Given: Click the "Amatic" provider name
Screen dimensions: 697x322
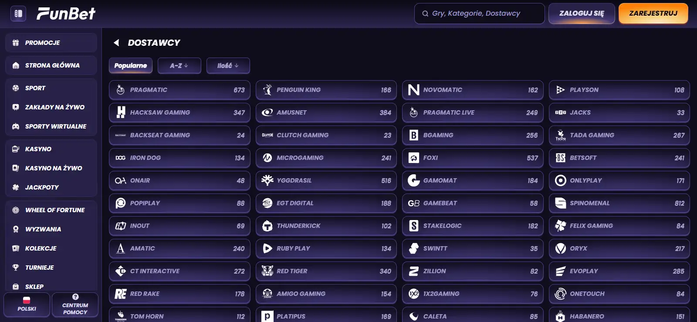Looking at the screenshot, I should 142,248.
